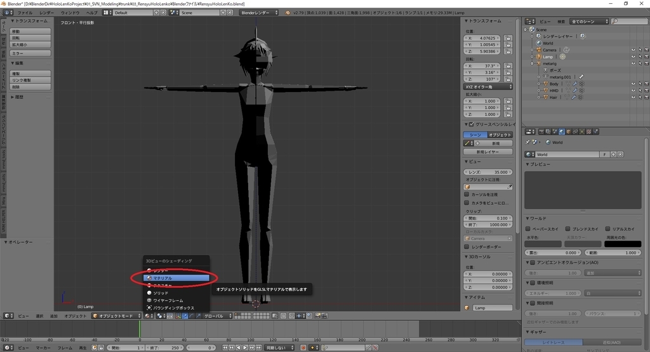Open the Scene properties tab icon
This screenshot has height=352, width=650.
click(555, 132)
